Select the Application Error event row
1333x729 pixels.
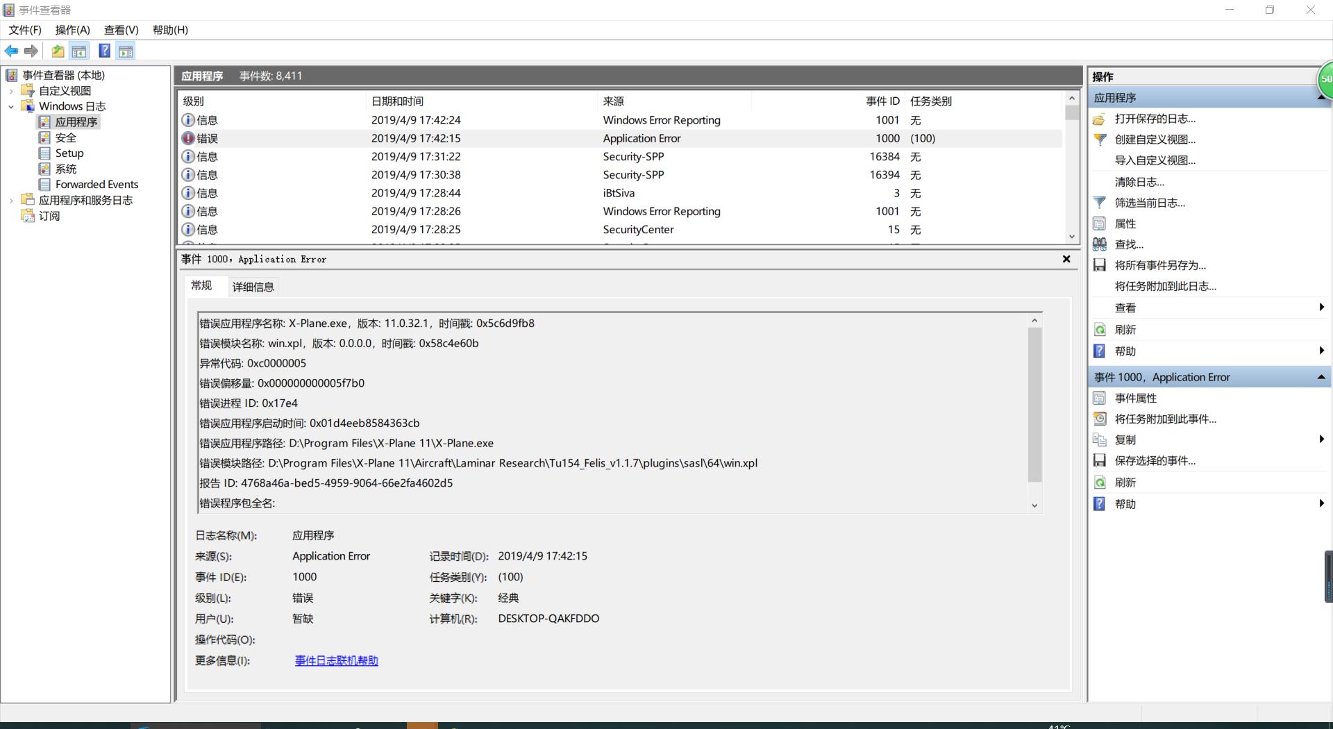tap(620, 138)
